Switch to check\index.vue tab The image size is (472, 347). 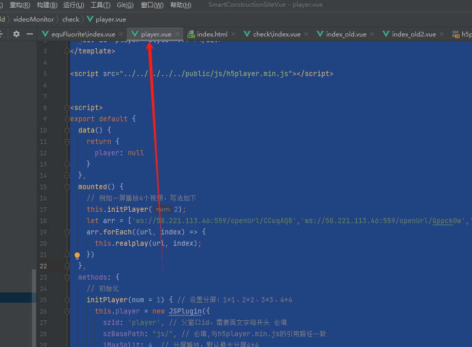click(276, 34)
